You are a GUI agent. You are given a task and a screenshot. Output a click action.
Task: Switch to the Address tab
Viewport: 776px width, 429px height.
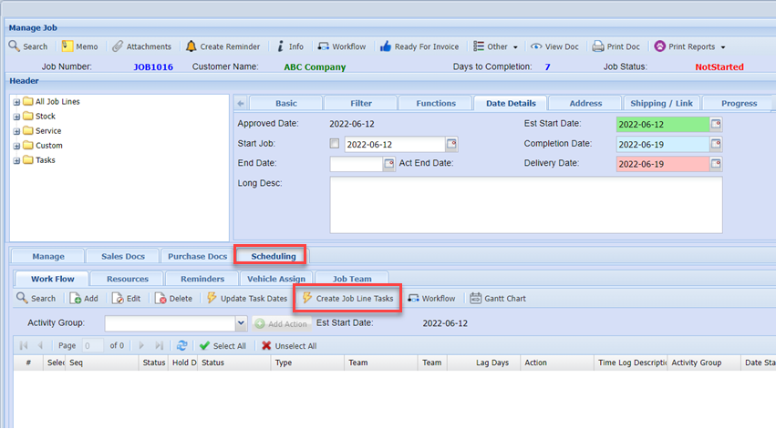[585, 103]
